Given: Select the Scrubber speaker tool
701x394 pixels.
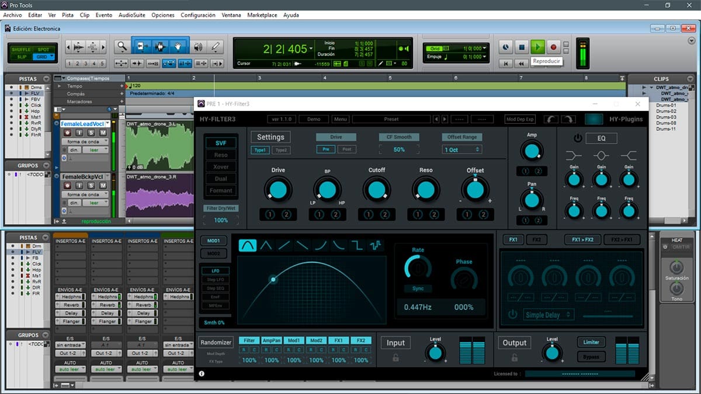Looking at the screenshot, I should pos(198,47).
